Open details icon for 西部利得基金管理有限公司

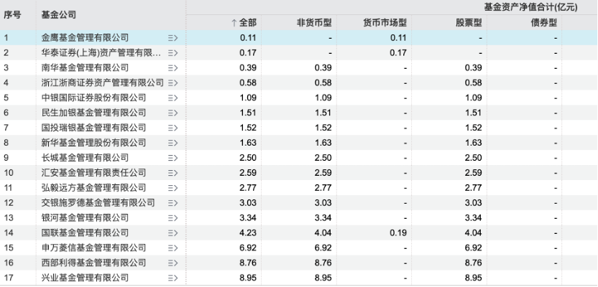[x=172, y=263]
